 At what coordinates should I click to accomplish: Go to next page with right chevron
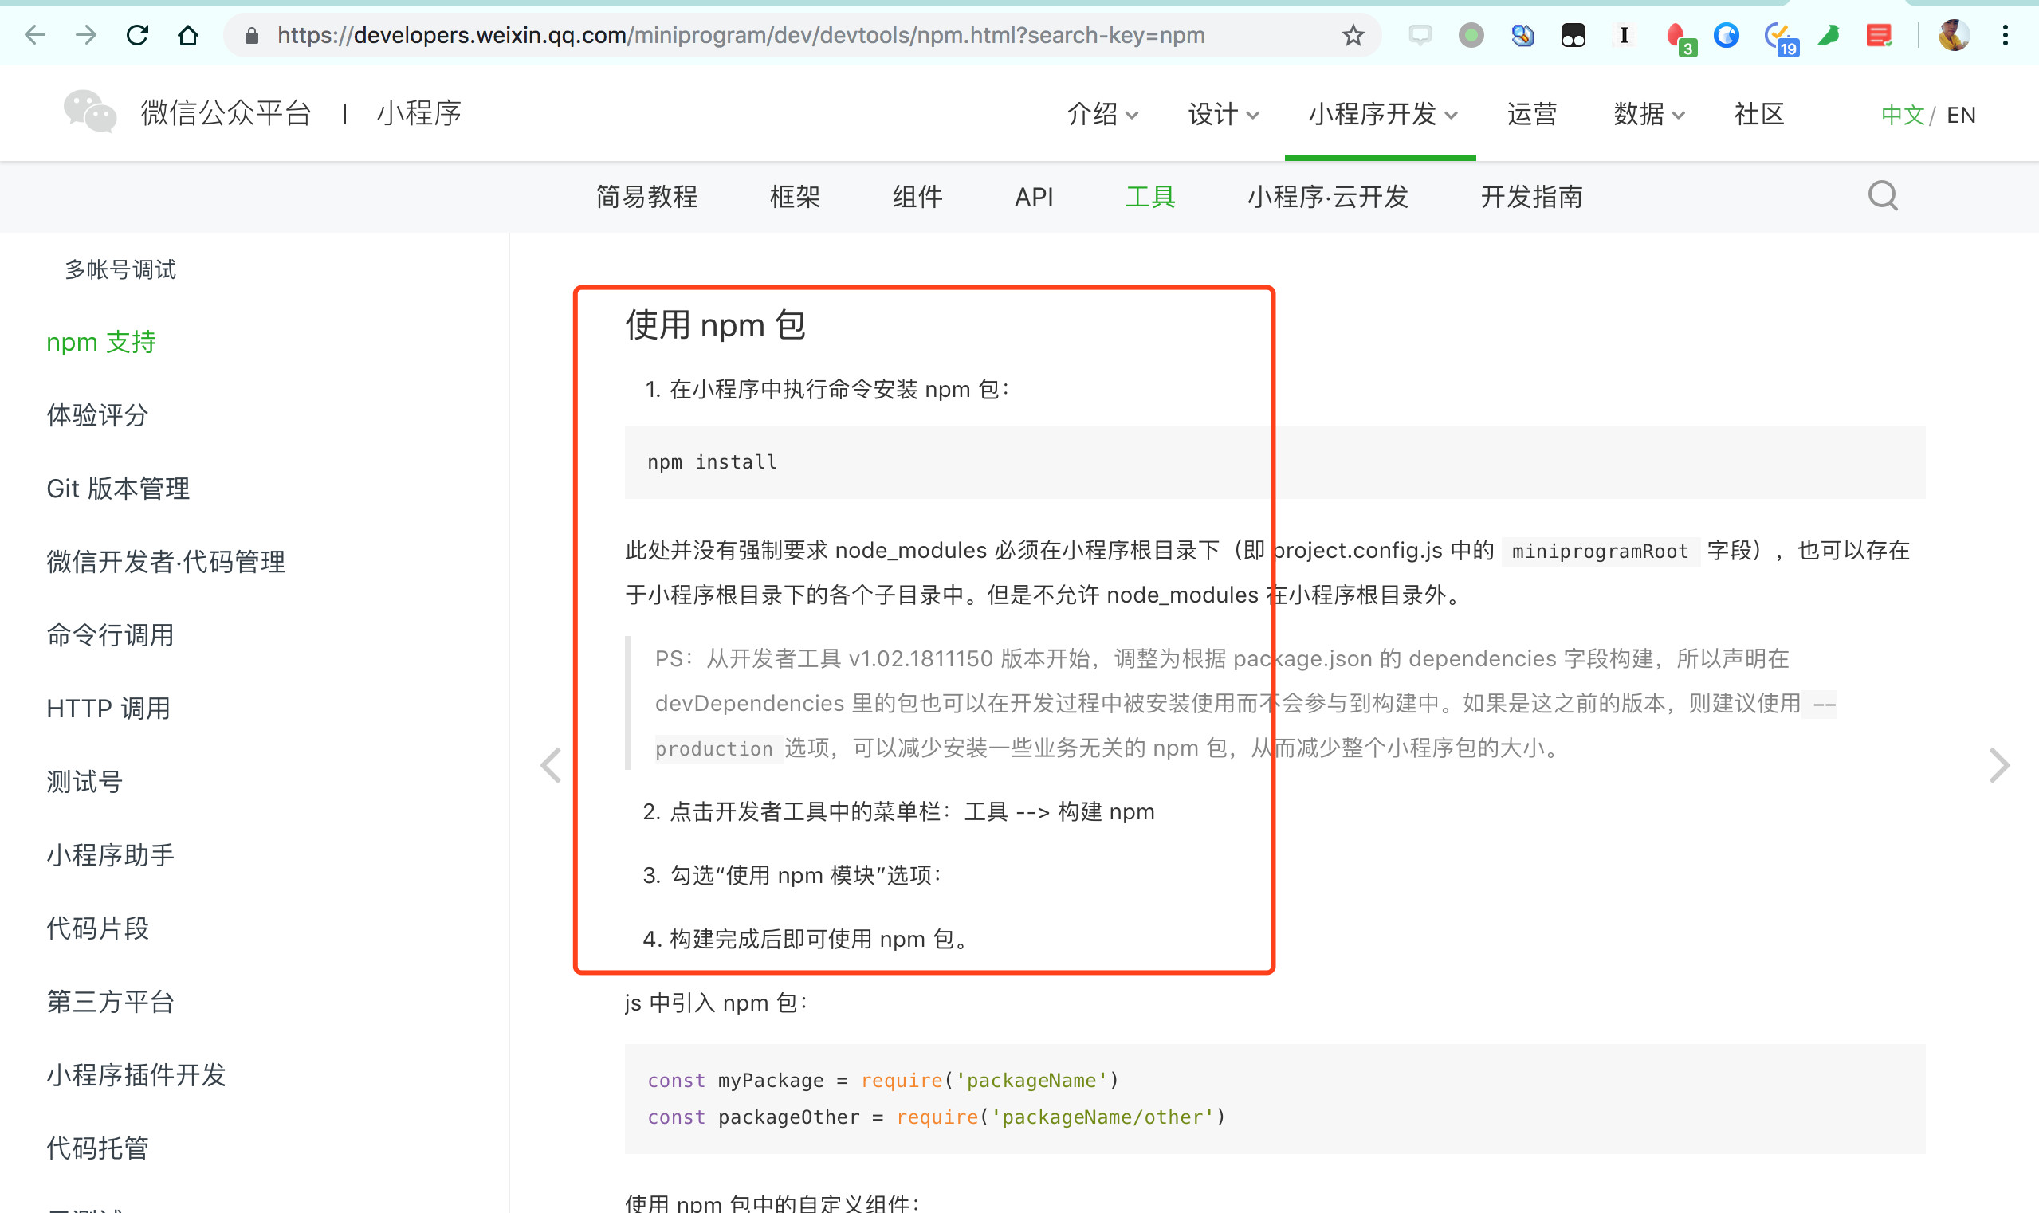tap(1999, 766)
